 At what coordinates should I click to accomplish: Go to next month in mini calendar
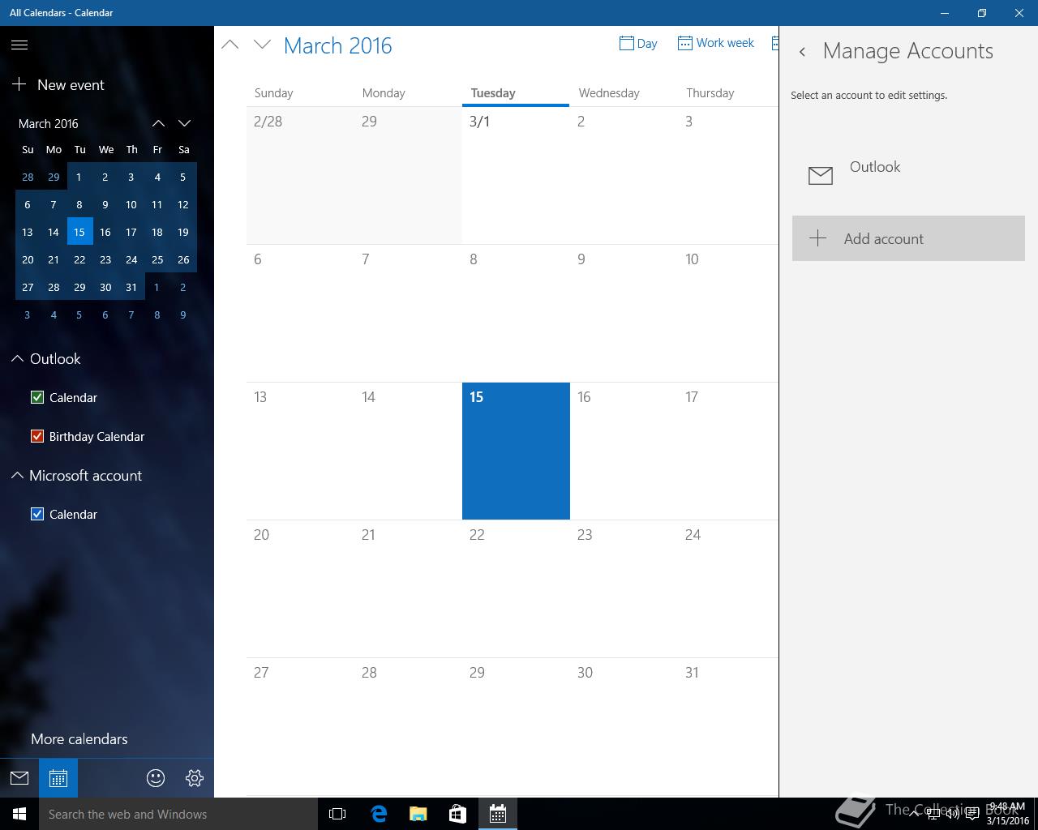184,123
